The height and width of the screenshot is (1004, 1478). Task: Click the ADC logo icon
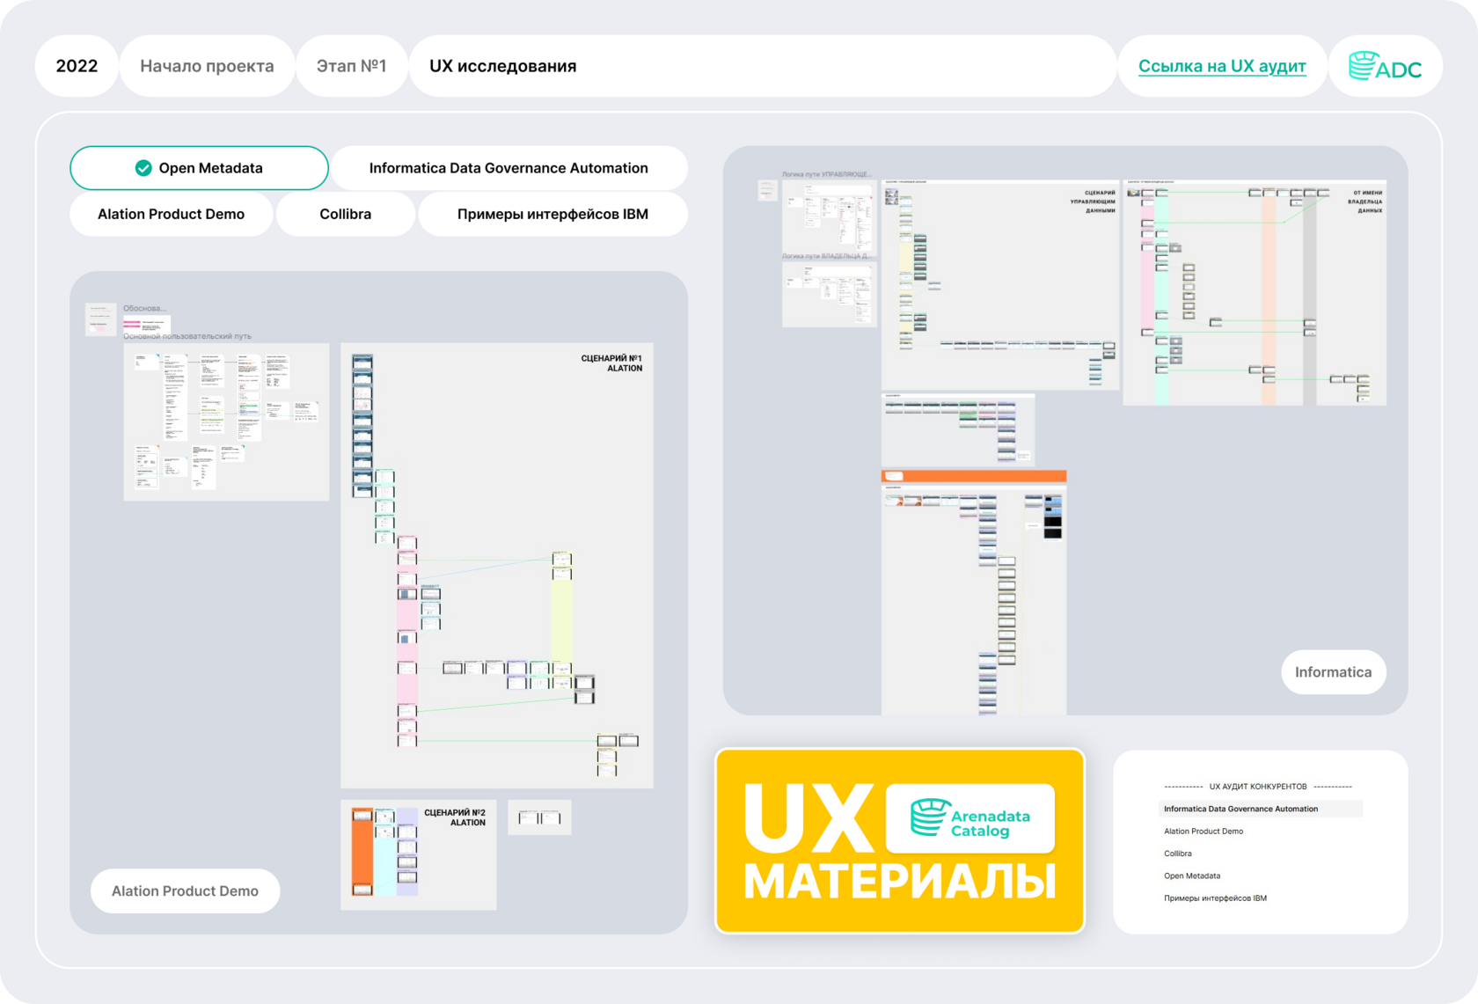(1385, 66)
